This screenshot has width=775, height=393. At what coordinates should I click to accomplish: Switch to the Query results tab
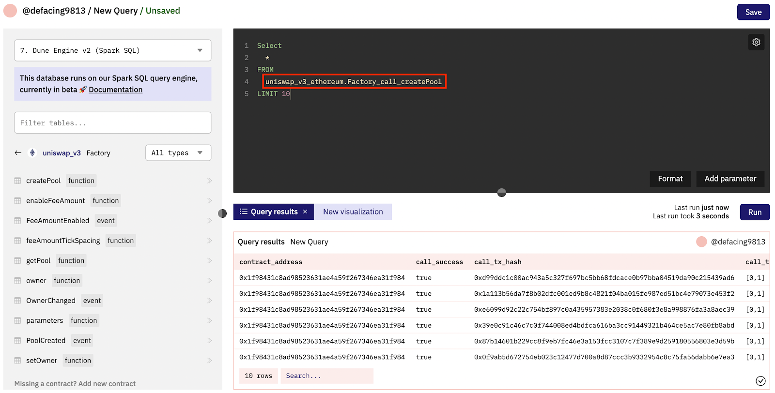269,212
